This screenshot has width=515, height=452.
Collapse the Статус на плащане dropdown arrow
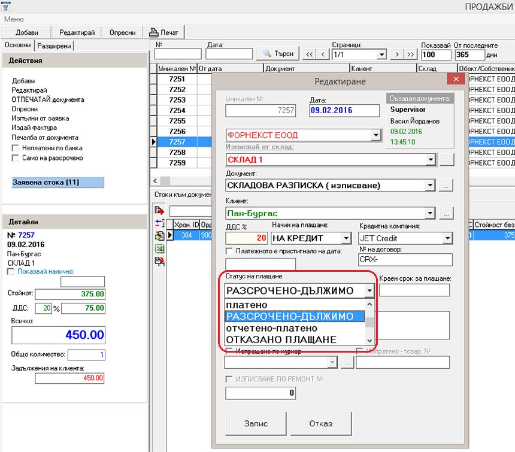click(369, 290)
